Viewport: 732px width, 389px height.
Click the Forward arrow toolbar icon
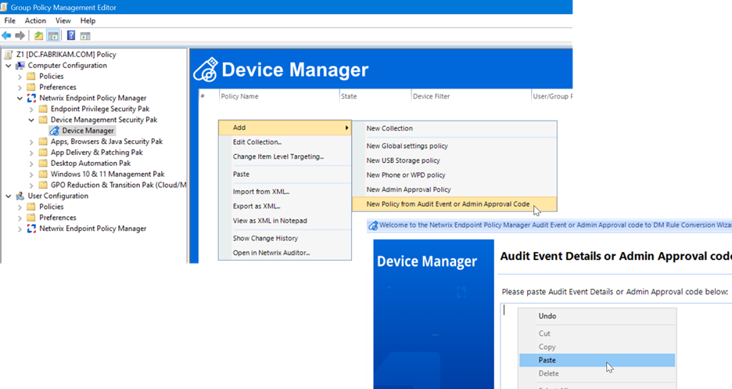pyautogui.click(x=20, y=35)
